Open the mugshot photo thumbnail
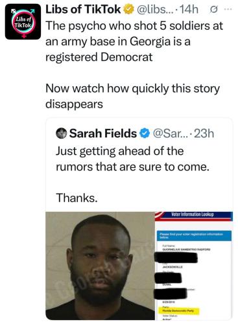 point(101,266)
